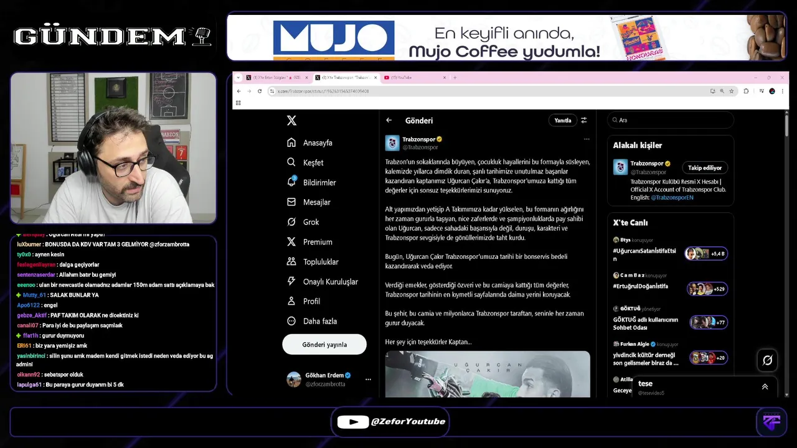Screen dimensions: 797x448
Task: Open Mesajlar inbox
Action: click(308, 202)
